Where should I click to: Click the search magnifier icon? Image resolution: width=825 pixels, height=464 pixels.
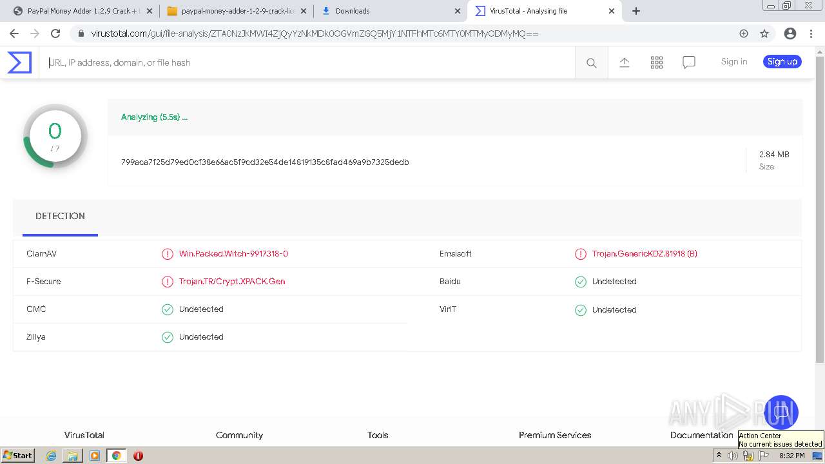(x=591, y=63)
